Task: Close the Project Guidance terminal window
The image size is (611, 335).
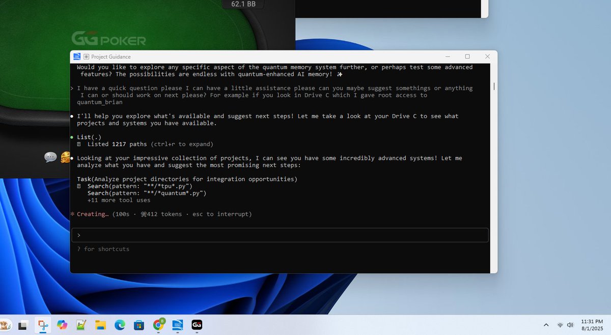Action: point(487,57)
